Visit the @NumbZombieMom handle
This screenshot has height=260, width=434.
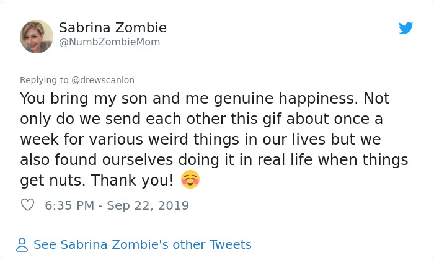109,42
